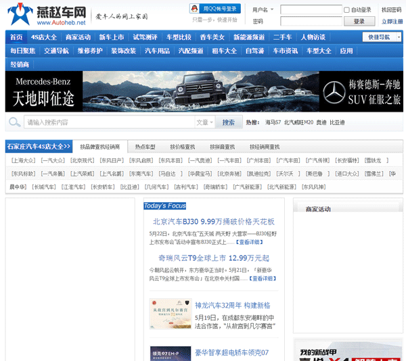Viewport: 406px width, 361px height.
Task: Click the password input field
Action: pyautogui.click(x=311, y=21)
